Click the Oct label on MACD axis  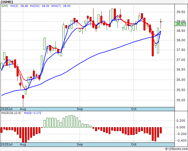click(x=134, y=144)
